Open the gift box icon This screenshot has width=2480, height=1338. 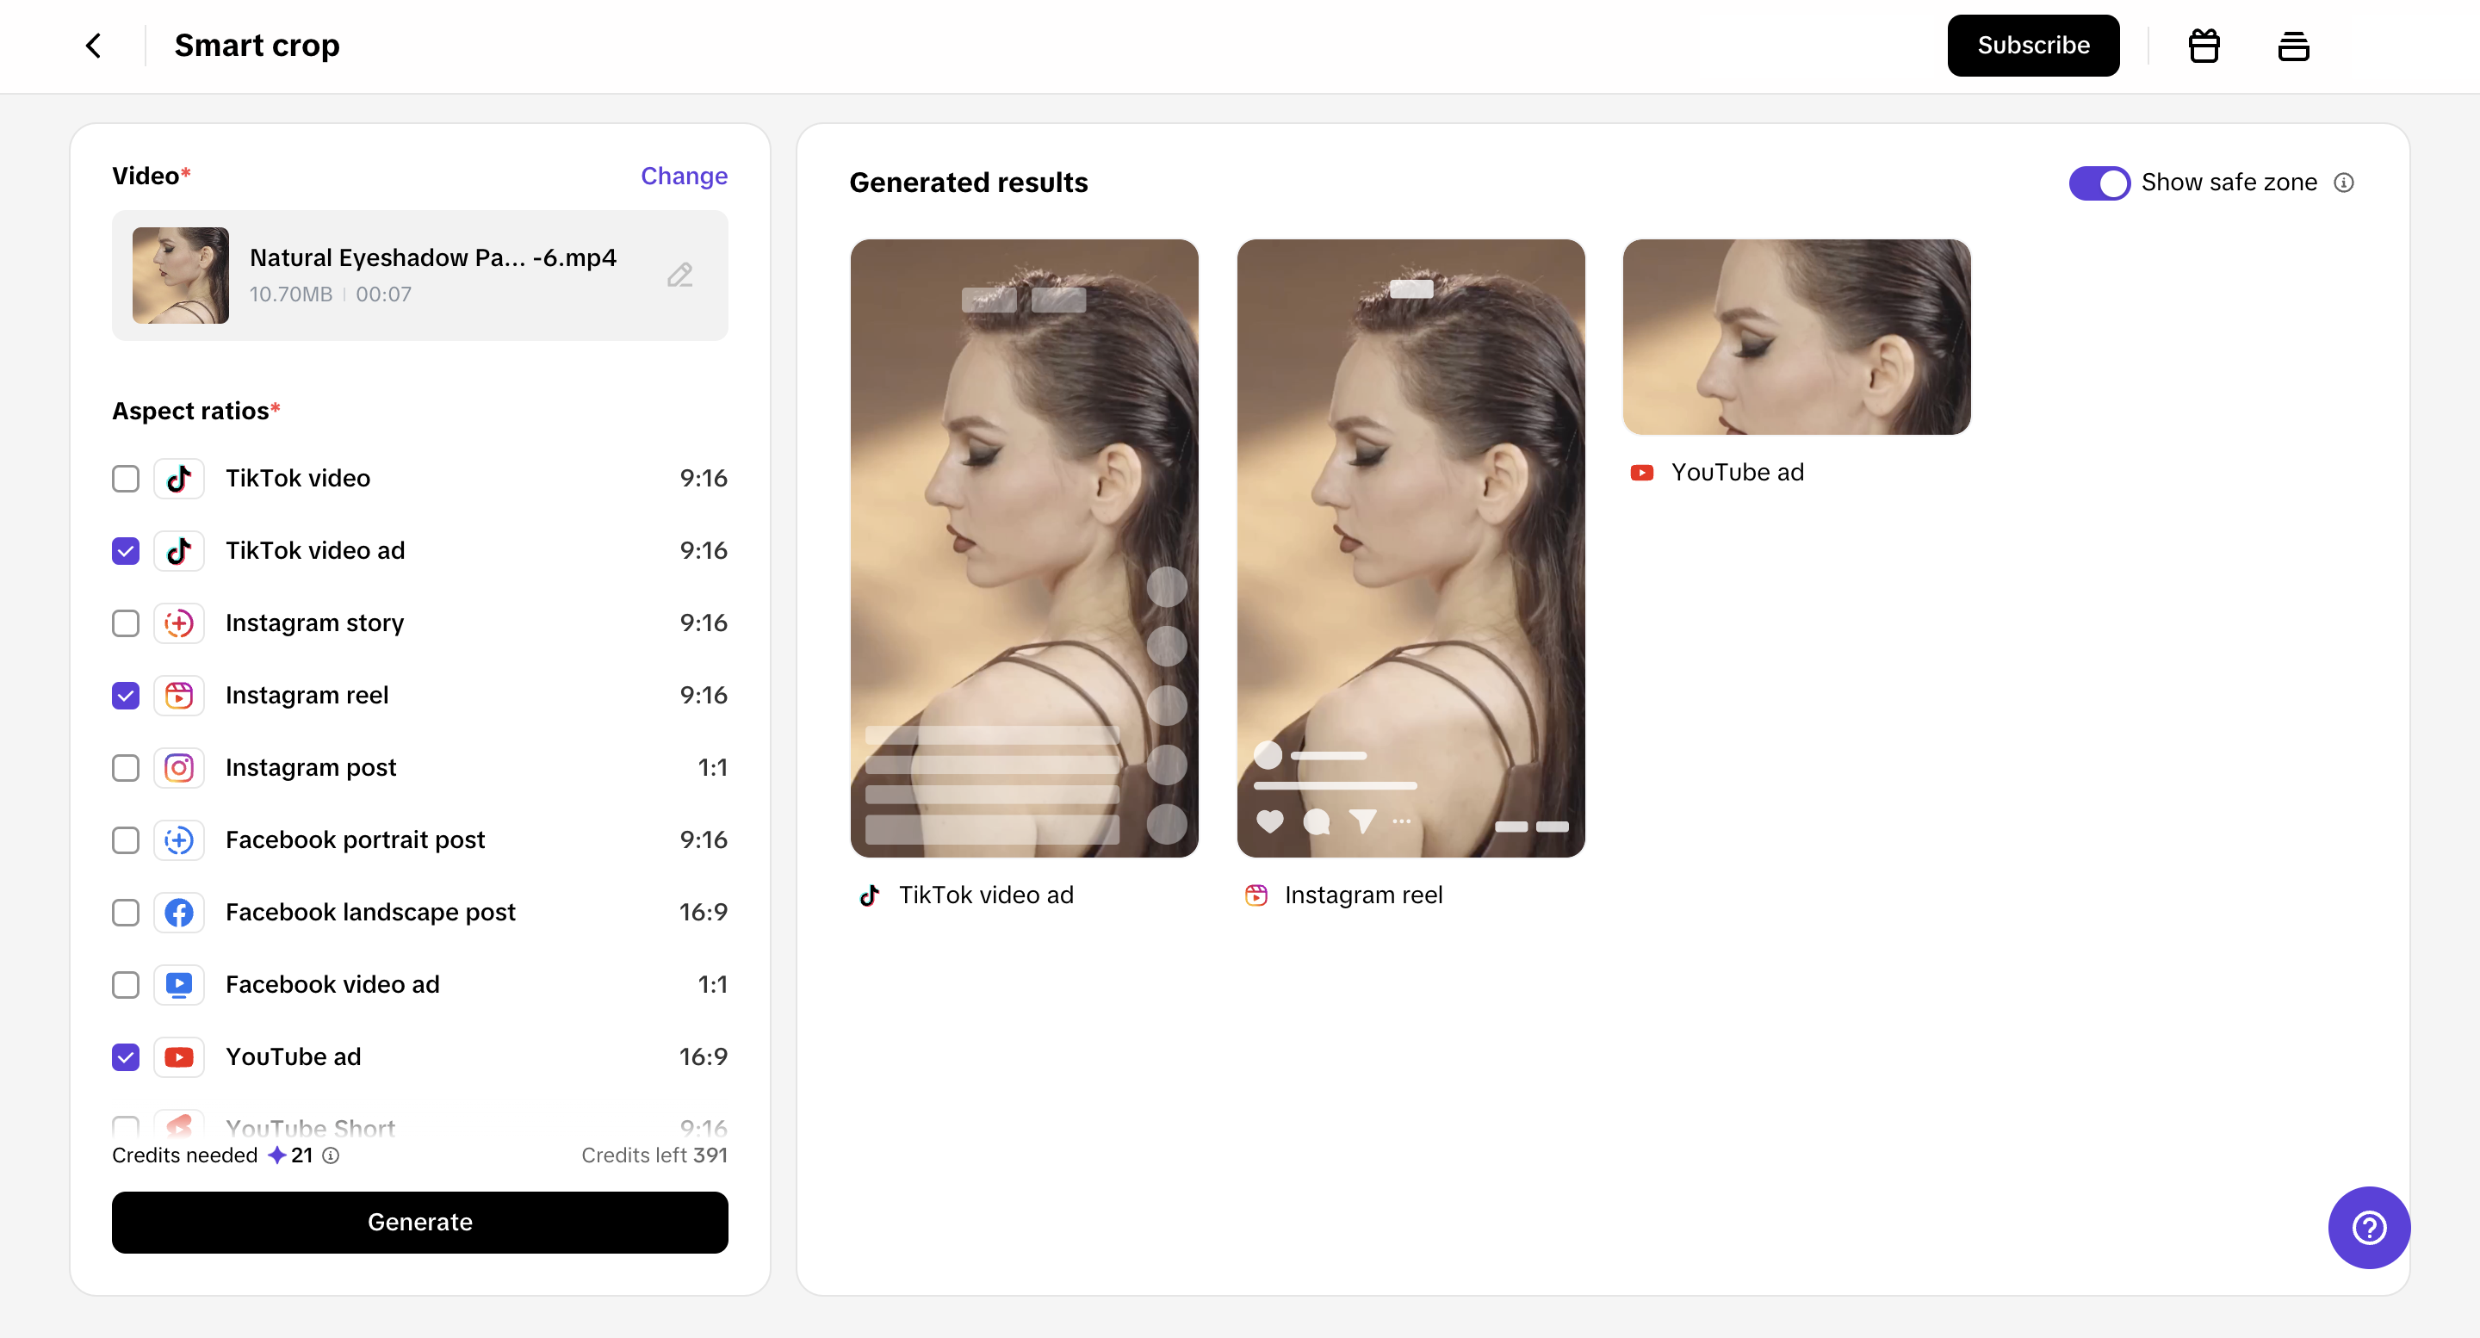(x=2204, y=46)
